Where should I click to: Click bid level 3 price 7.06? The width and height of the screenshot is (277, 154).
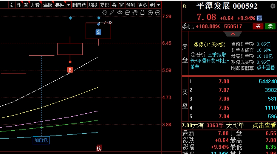click(224, 99)
